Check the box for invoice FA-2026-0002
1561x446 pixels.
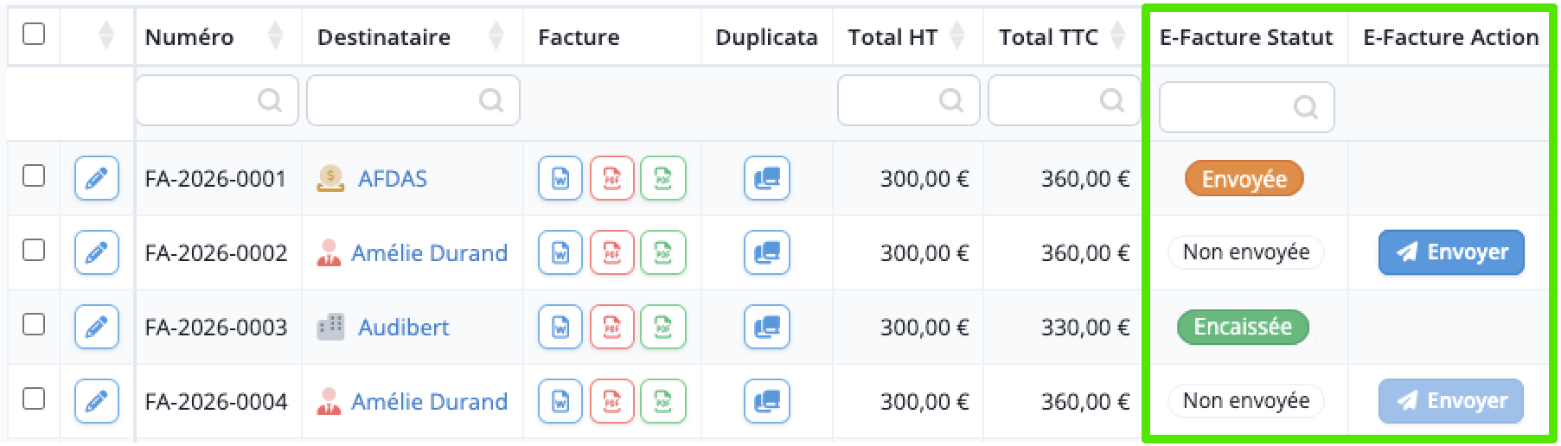pos(34,250)
